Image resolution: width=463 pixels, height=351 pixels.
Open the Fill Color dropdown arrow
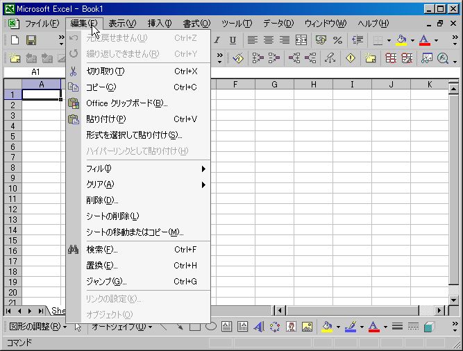click(412, 40)
